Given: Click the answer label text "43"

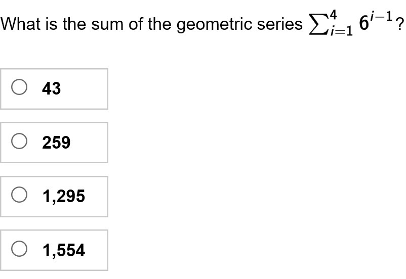Looking at the screenshot, I should tap(52, 88).
